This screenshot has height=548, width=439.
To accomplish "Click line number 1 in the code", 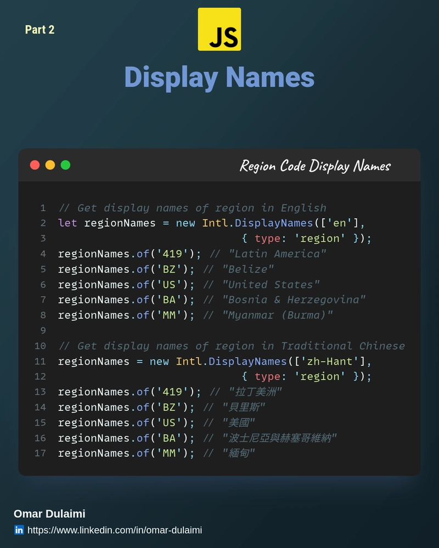I will click(x=43, y=208).
